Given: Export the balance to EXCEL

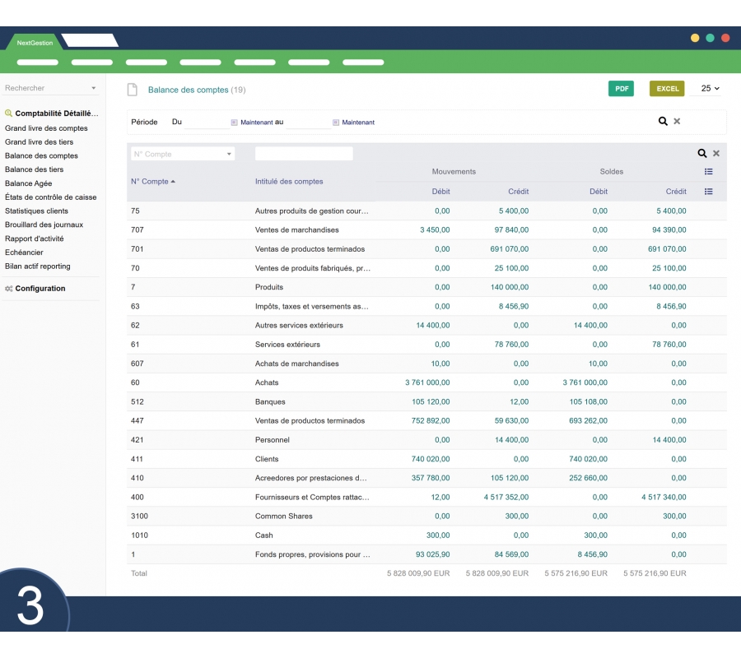Looking at the screenshot, I should pyautogui.click(x=667, y=89).
